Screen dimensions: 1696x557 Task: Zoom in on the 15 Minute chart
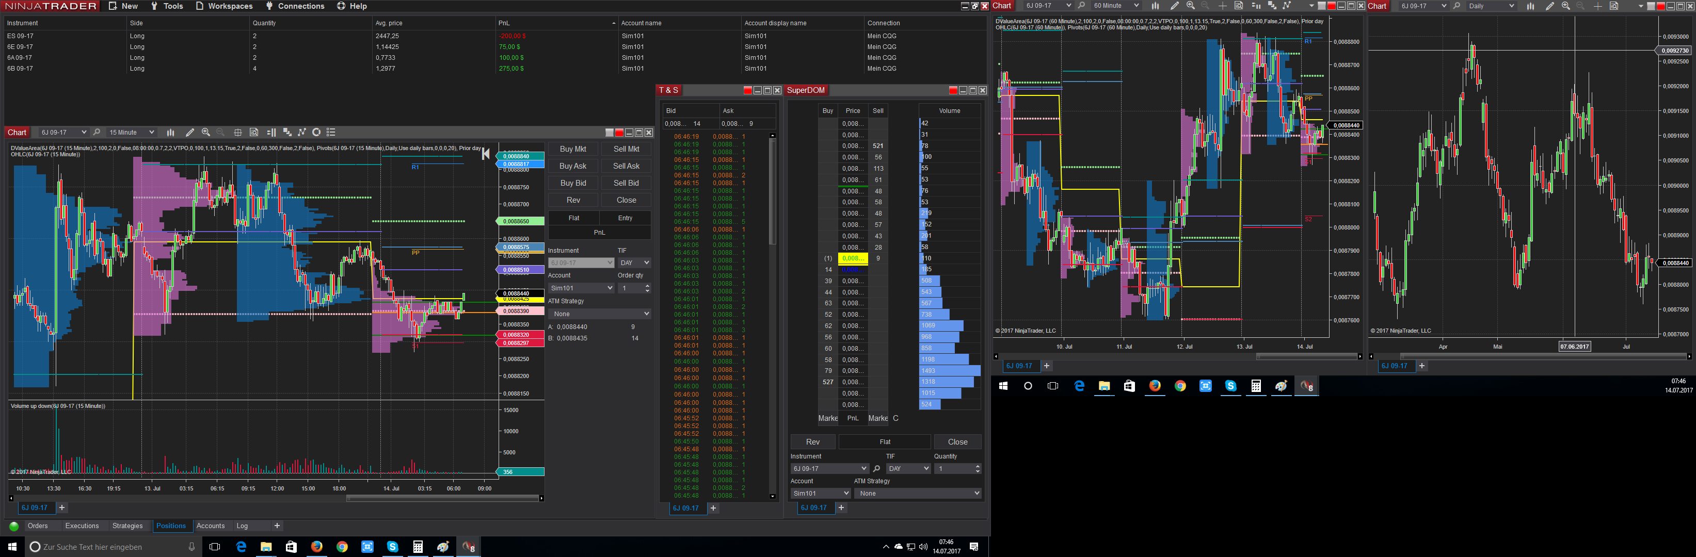coord(206,132)
